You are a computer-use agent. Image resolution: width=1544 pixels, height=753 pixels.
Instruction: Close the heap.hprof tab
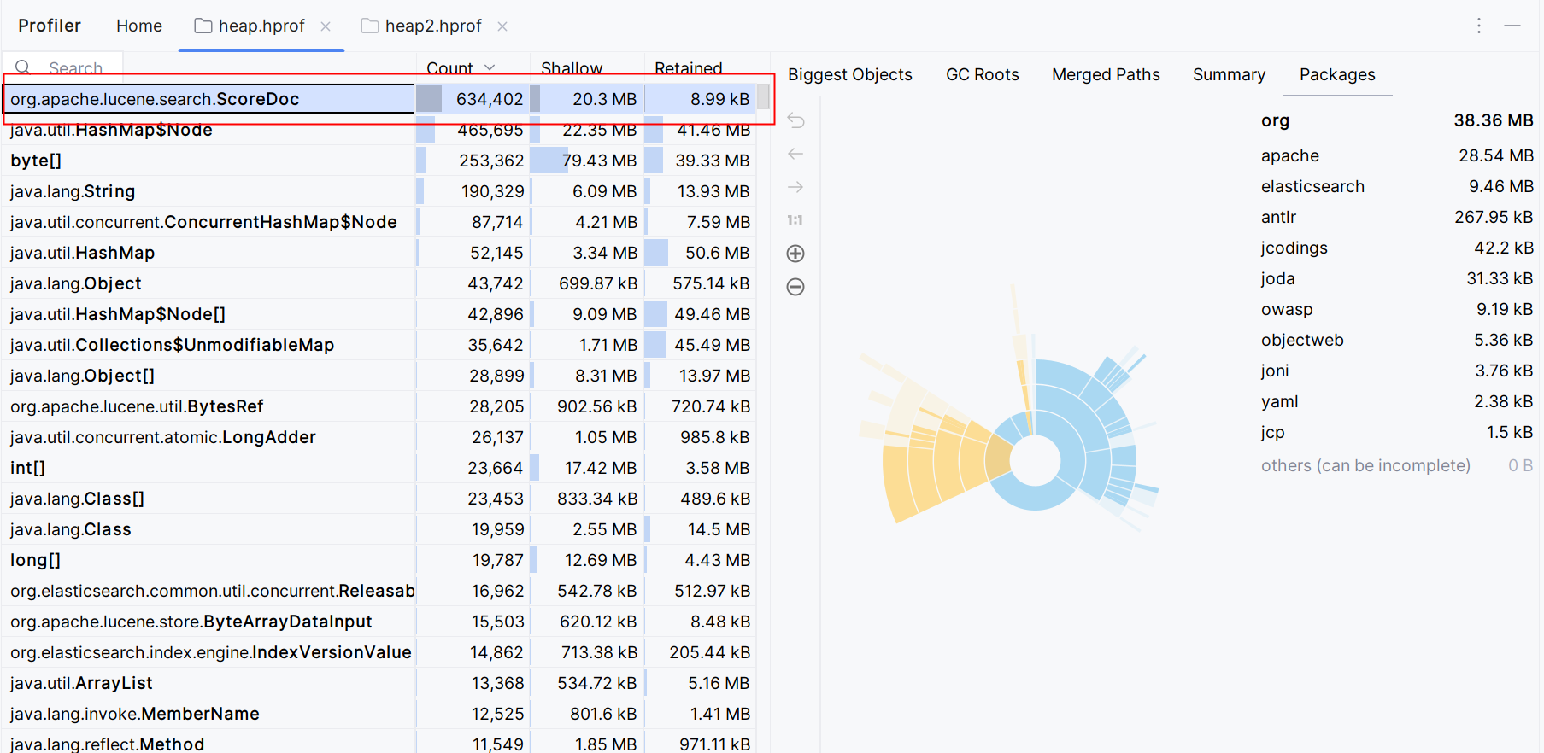[326, 26]
